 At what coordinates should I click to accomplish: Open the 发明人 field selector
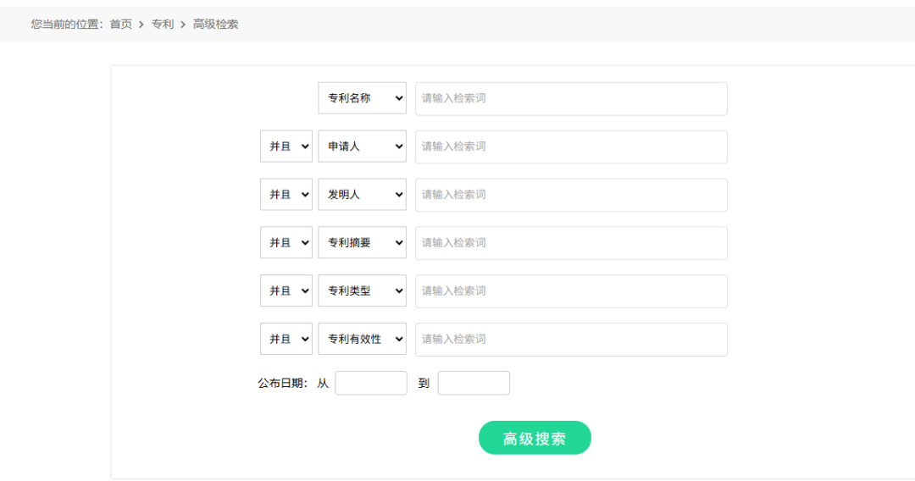pyautogui.click(x=362, y=195)
